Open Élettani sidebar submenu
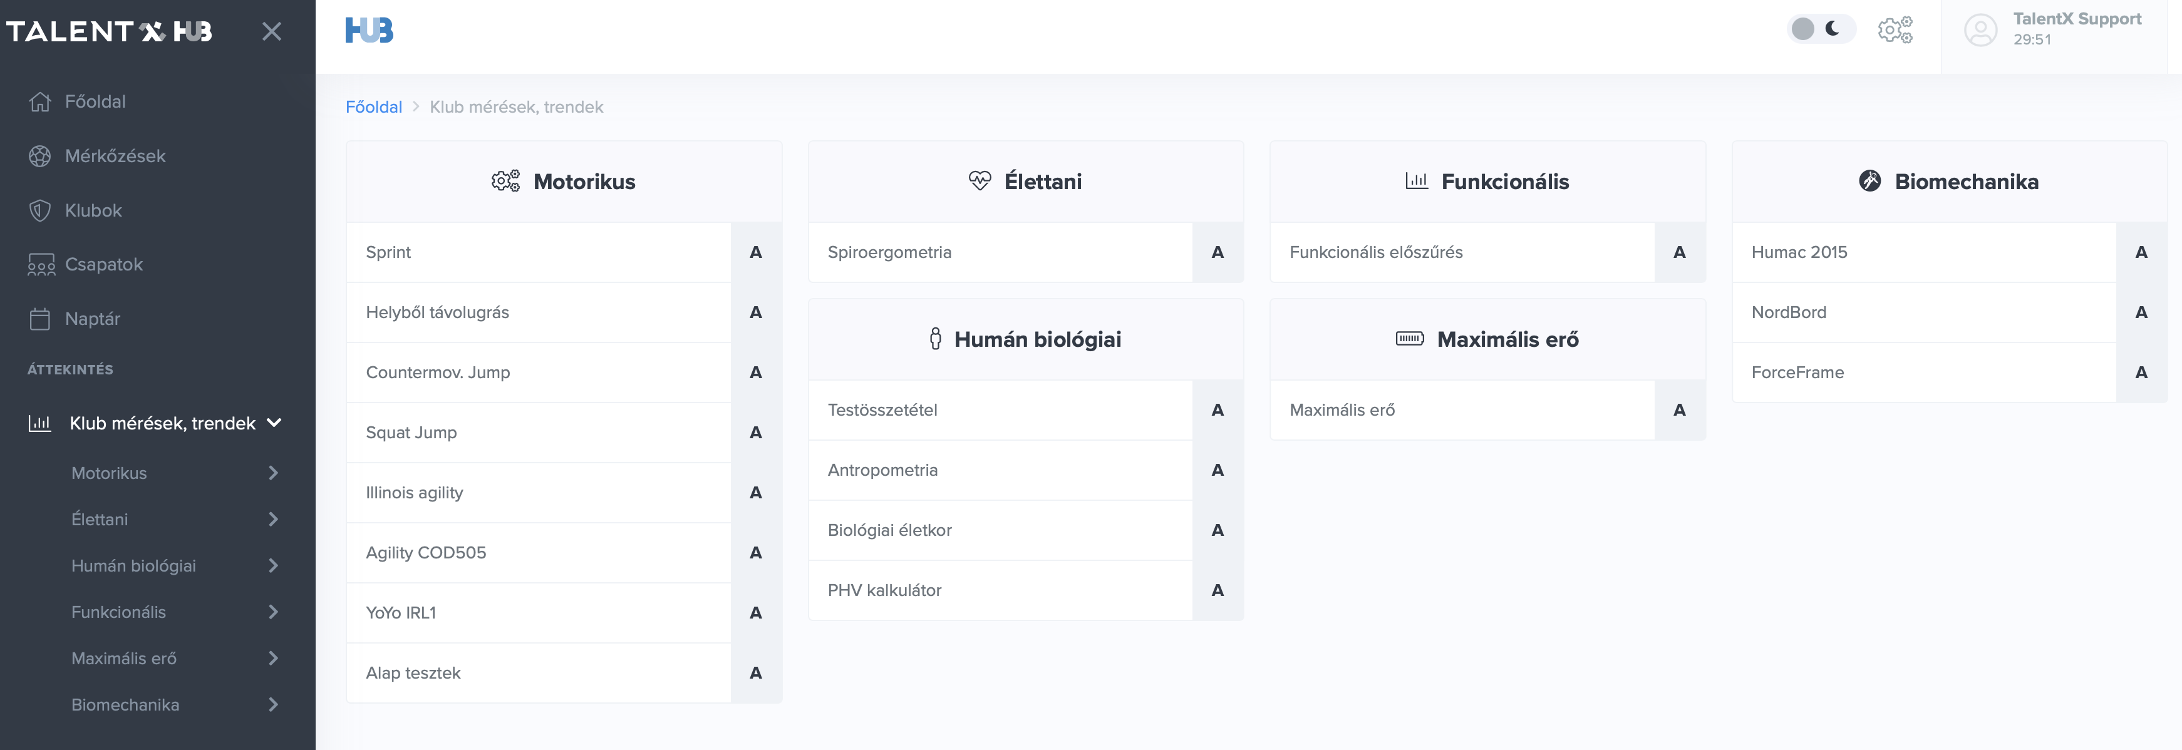This screenshot has width=2182, height=750. (x=100, y=520)
